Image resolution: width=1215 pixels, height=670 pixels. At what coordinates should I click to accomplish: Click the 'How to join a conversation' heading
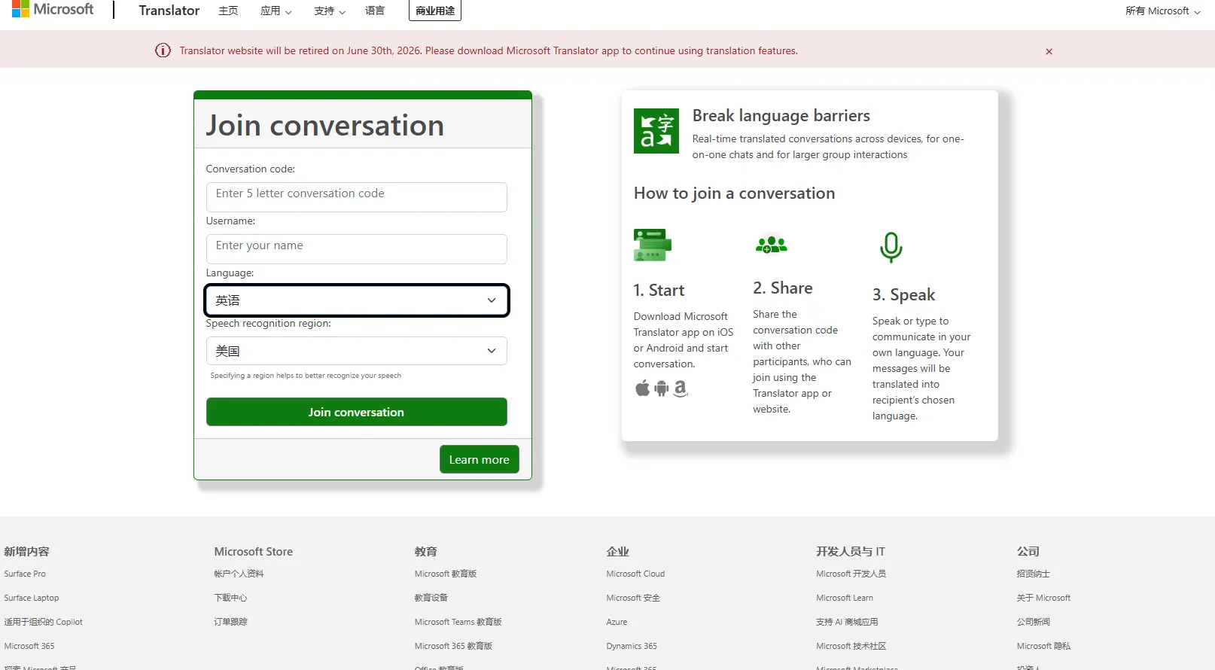coord(734,193)
